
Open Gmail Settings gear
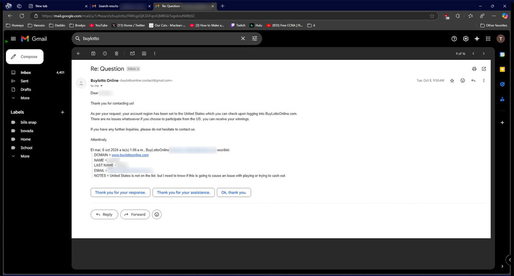pyautogui.click(x=466, y=39)
